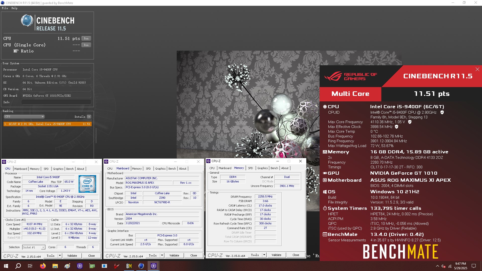Click the GPU card icon in BenchMate panel
The width and height of the screenshot is (482, 271).
coord(325,173)
